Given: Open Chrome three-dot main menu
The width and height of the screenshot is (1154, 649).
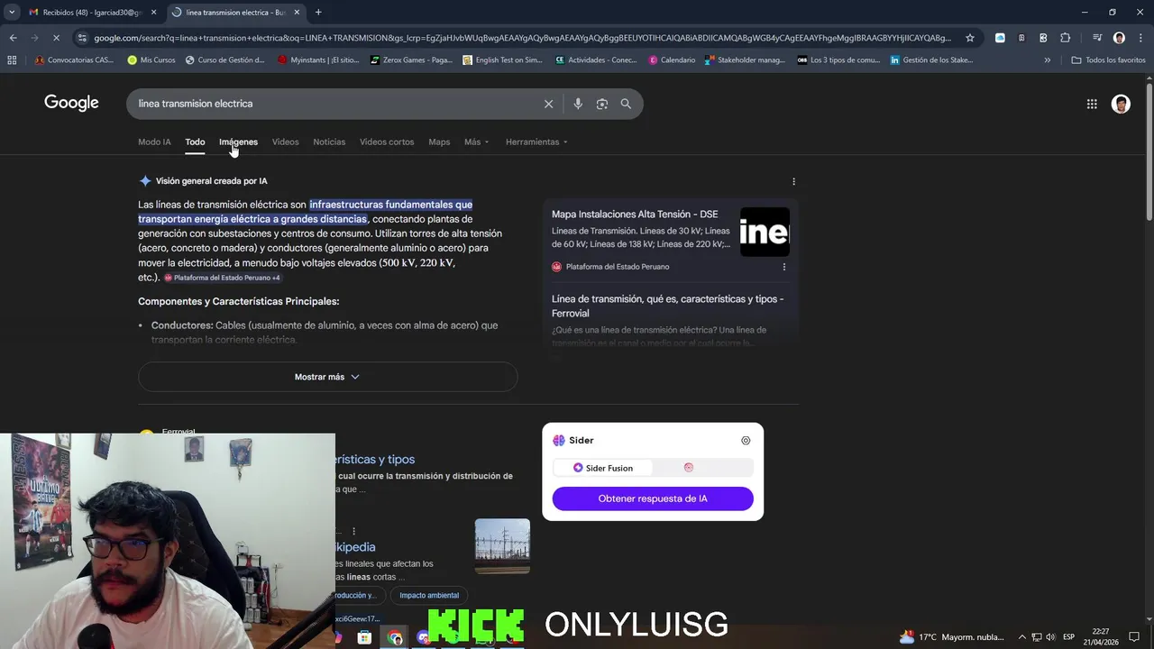Looking at the screenshot, I should click(1140, 38).
